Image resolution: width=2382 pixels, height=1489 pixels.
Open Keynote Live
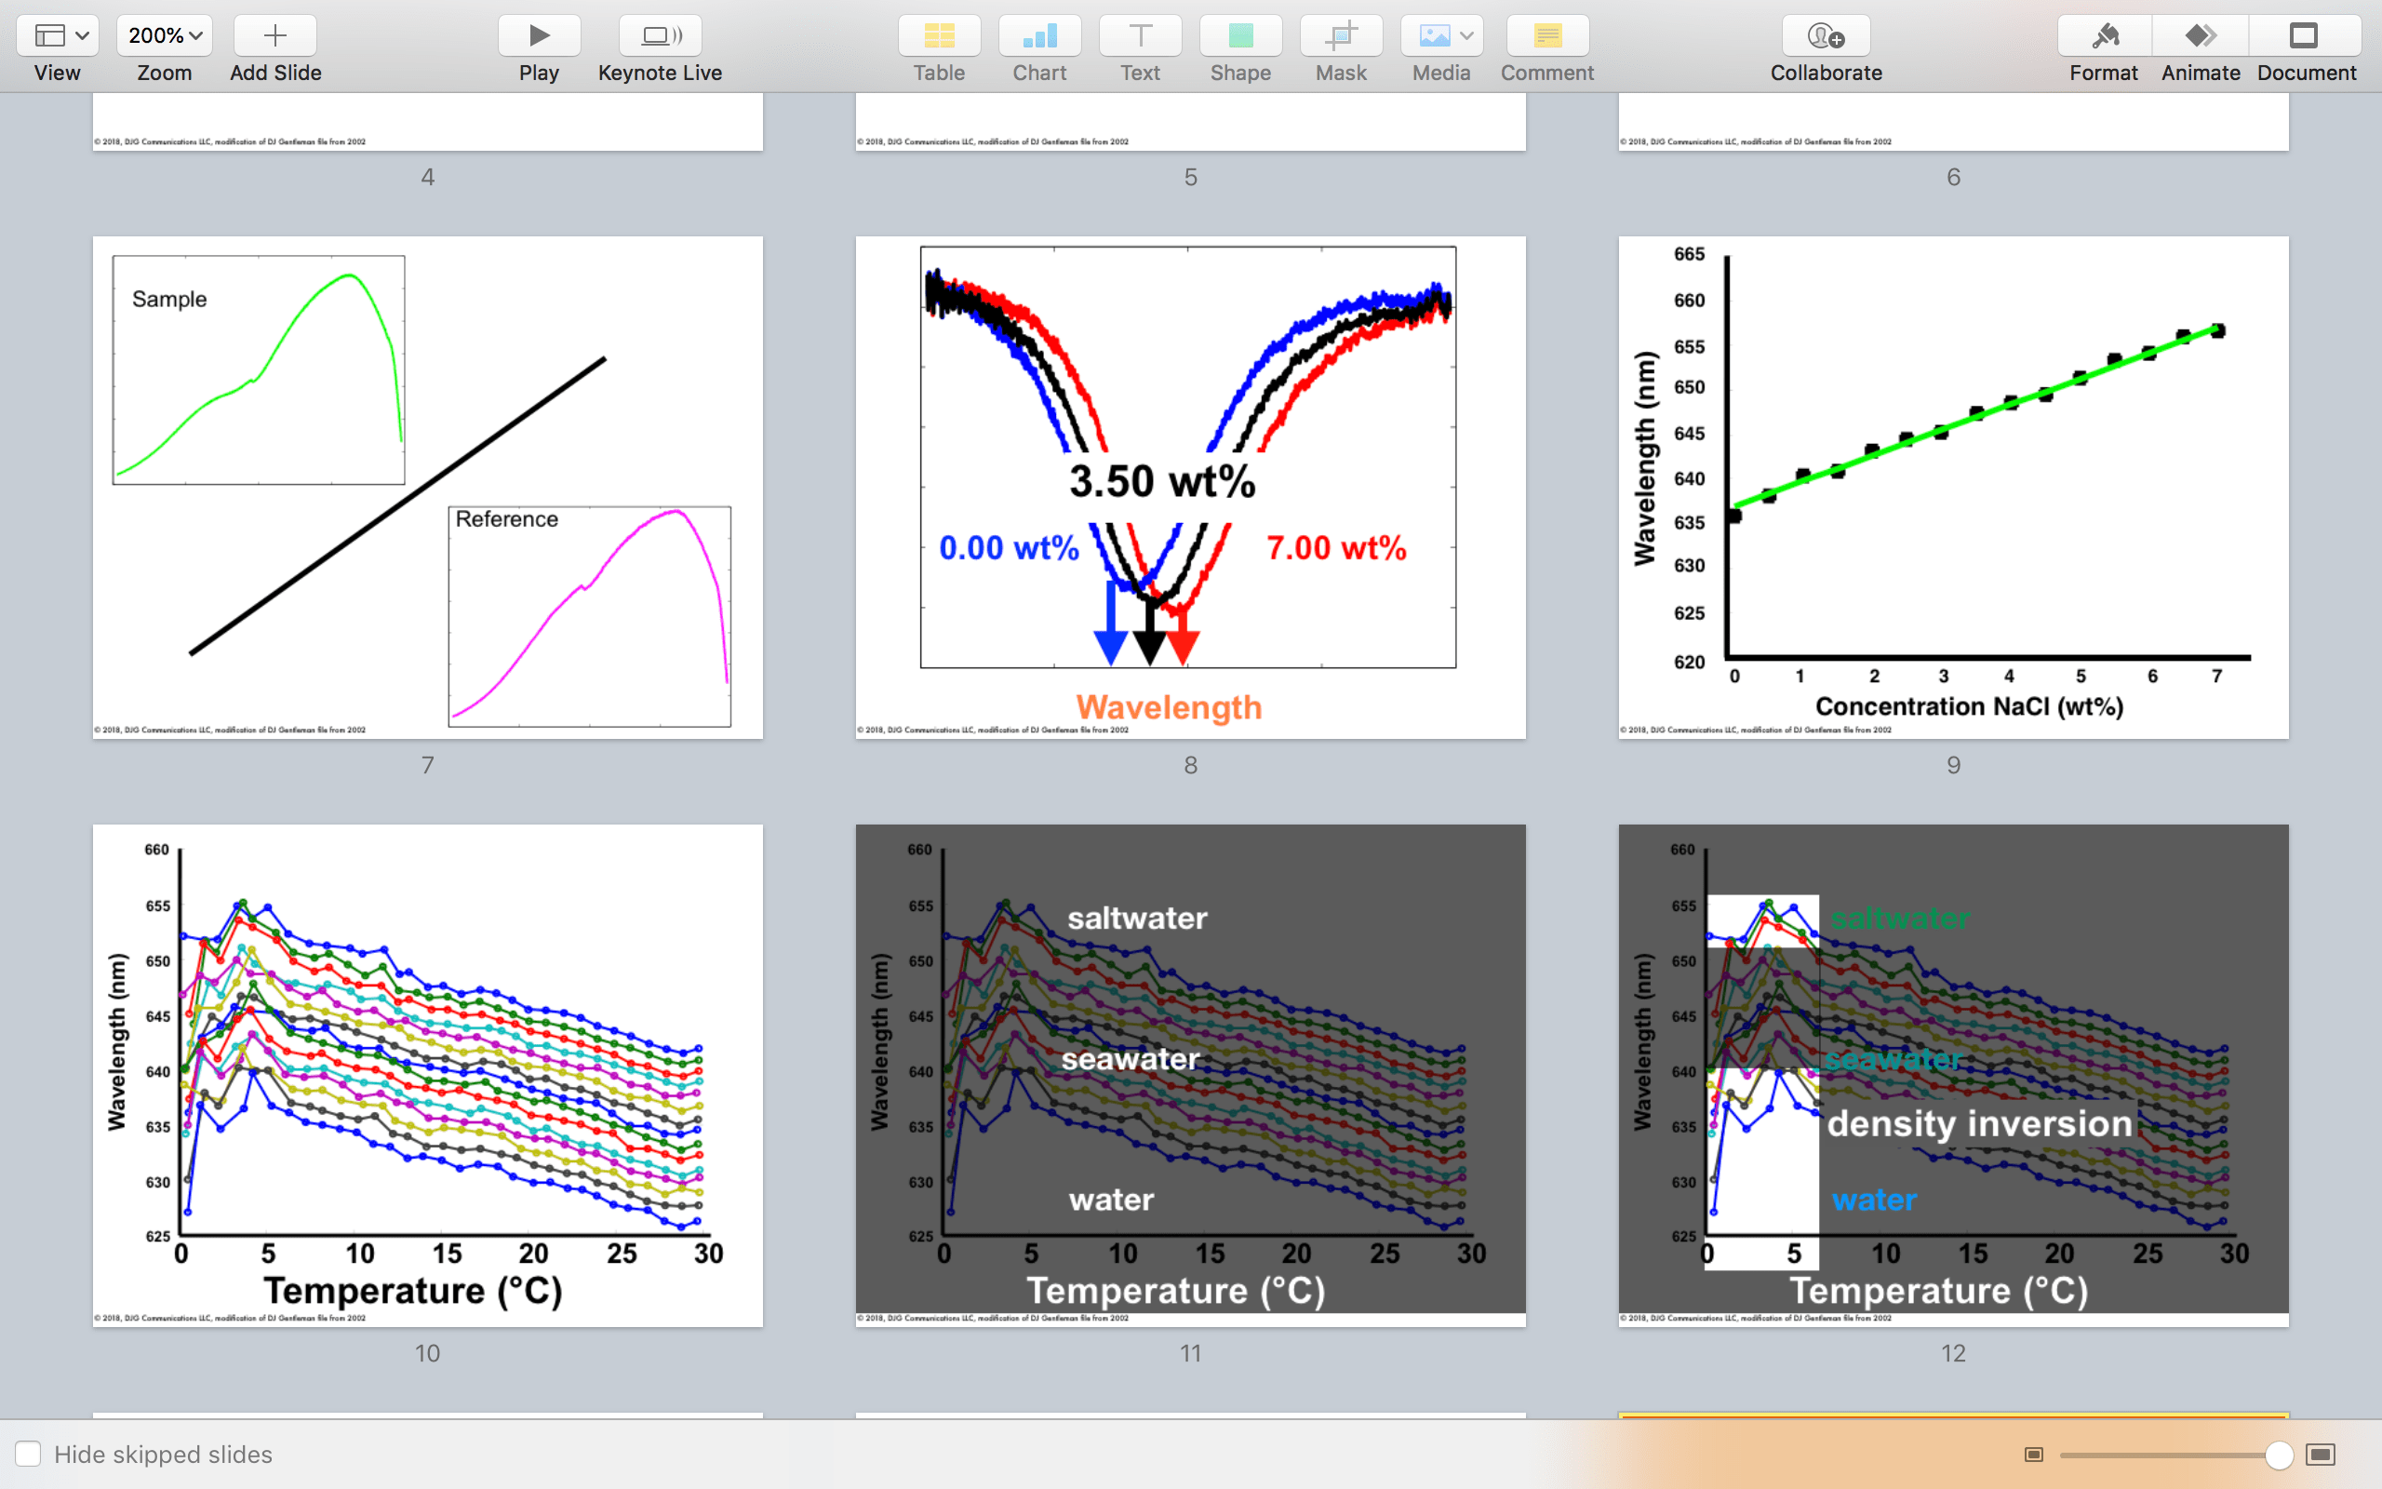(660, 36)
